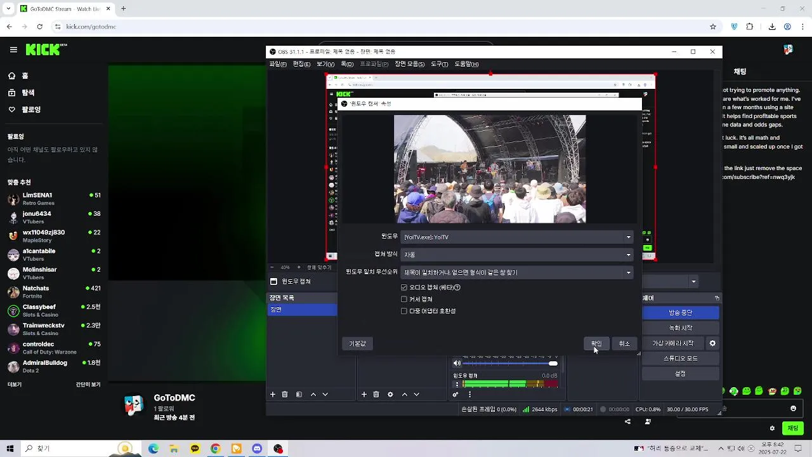Enable the 다중 어댑터 호환성 checkbox

click(x=404, y=311)
